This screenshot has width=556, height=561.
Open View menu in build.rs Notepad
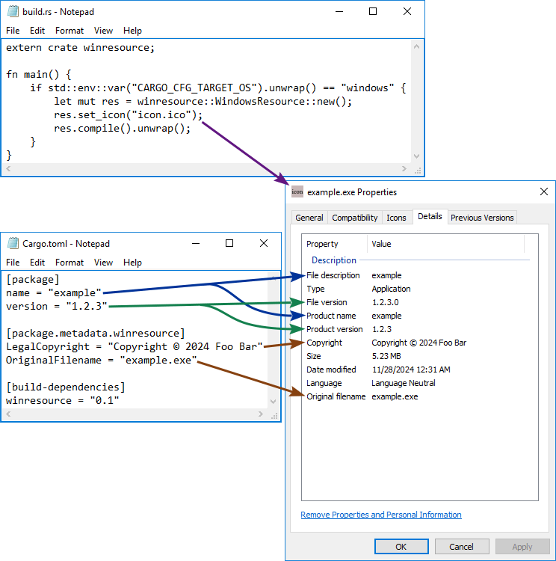click(x=103, y=31)
